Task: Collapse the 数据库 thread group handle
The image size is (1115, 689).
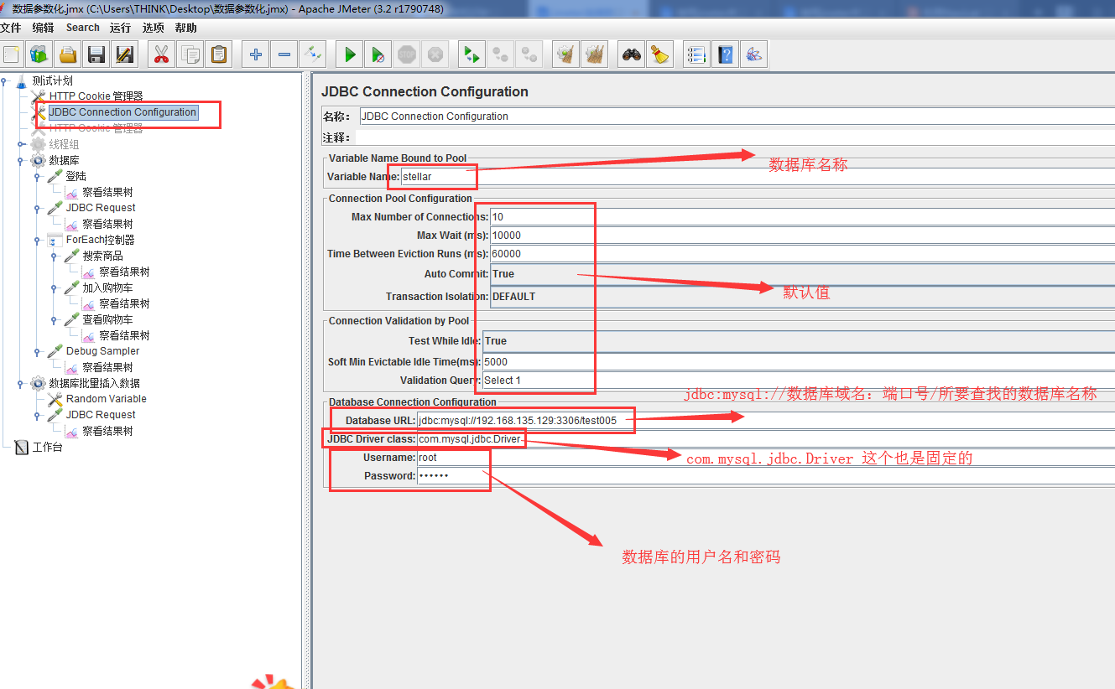Action: point(21,160)
